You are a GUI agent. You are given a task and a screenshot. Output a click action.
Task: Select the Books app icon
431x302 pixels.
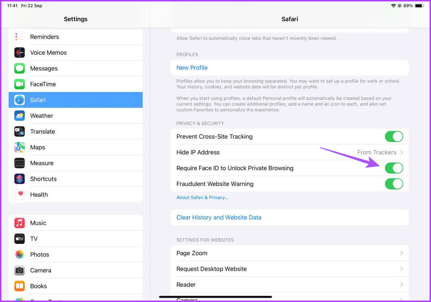19,286
